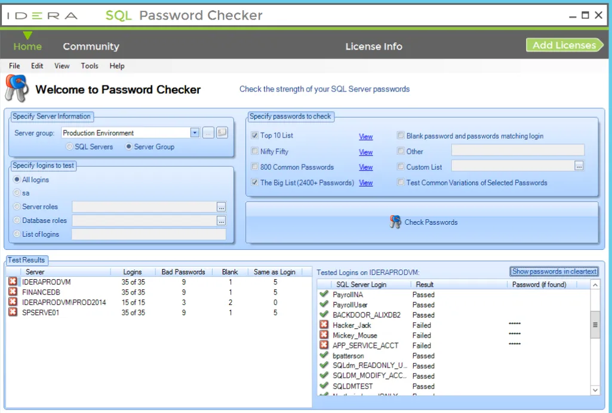Click the red failed icon beside Mickey_Mouse
Viewport: 612px width, 413px height.
coord(323,335)
